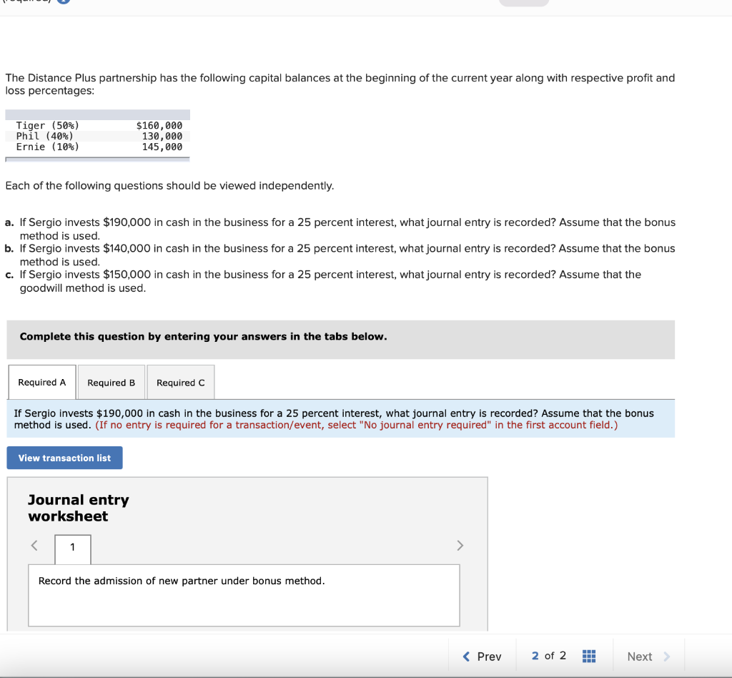Click the Journal entry worksheet heading
Screen dimensions: 732x678
pos(79,508)
